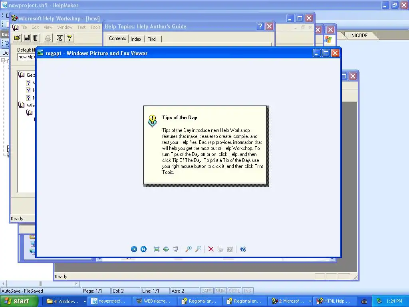
Task: Click the INS indicator in status bar
Action: click(x=248, y=291)
